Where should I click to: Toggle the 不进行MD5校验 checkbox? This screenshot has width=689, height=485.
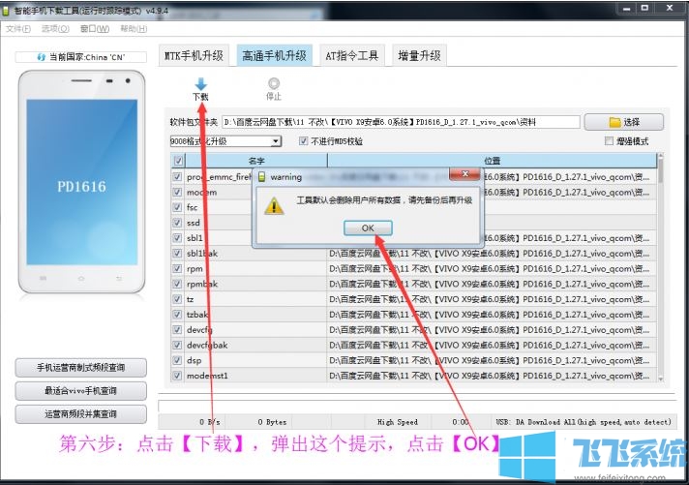pos(303,141)
